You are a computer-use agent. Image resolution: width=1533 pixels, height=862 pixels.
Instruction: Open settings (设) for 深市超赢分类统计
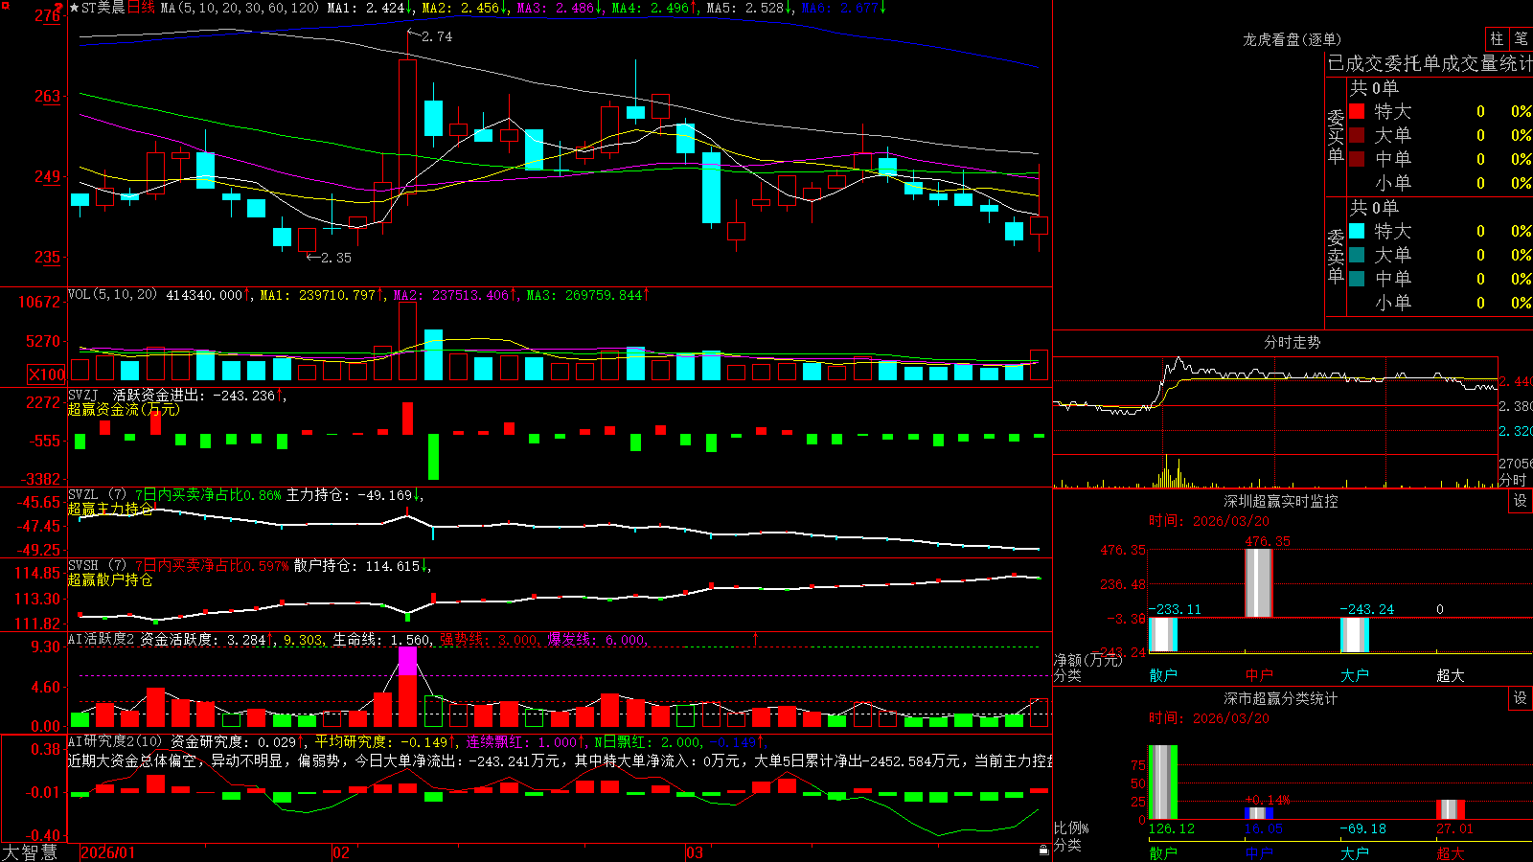point(1521,698)
